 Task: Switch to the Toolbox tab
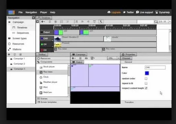point(42,54)
